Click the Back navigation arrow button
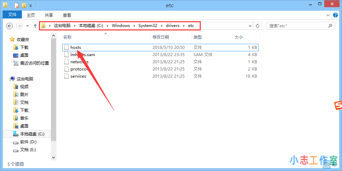This screenshot has height=171, width=342. [10, 26]
